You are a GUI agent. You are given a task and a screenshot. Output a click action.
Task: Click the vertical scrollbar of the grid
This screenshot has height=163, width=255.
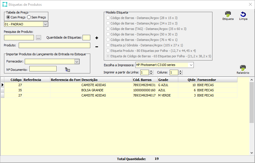tap(252, 104)
